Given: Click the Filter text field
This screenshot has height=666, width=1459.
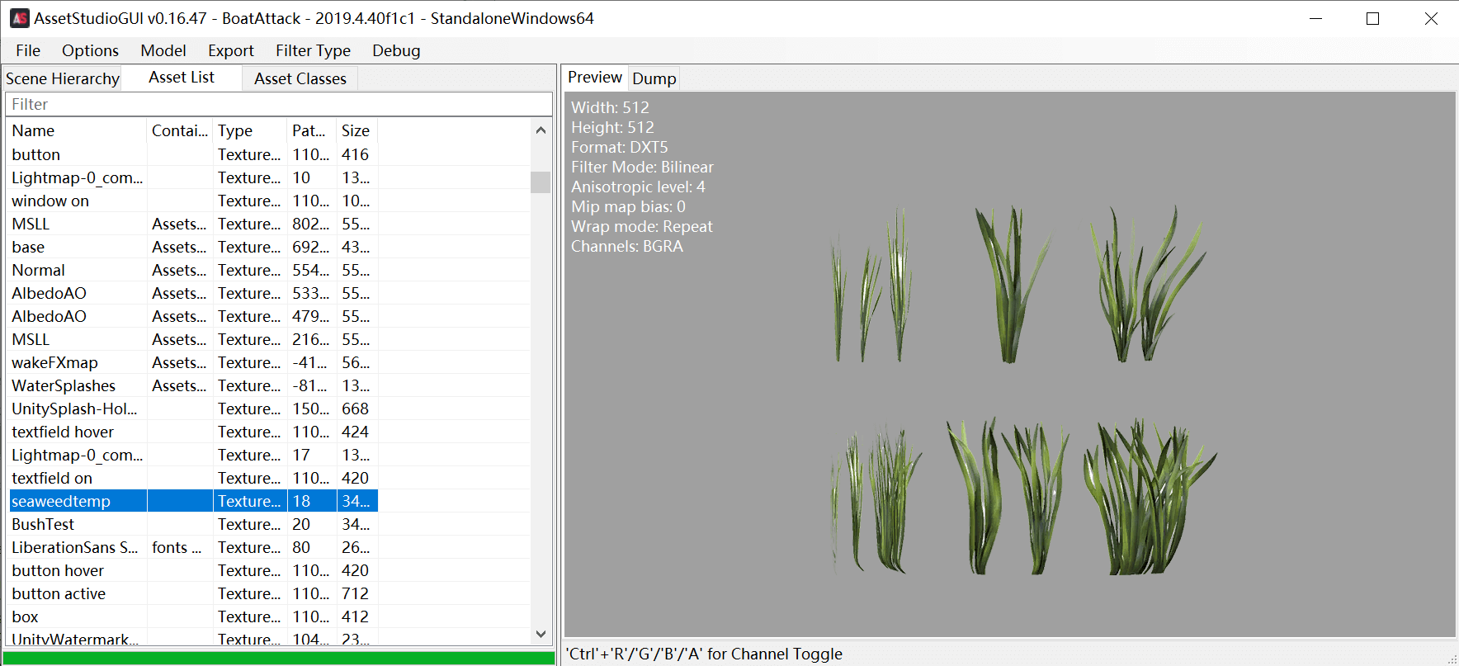Looking at the screenshot, I should click(278, 104).
